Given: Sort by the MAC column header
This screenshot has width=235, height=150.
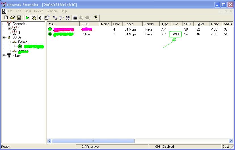Looking at the screenshot, I should 64,24.
